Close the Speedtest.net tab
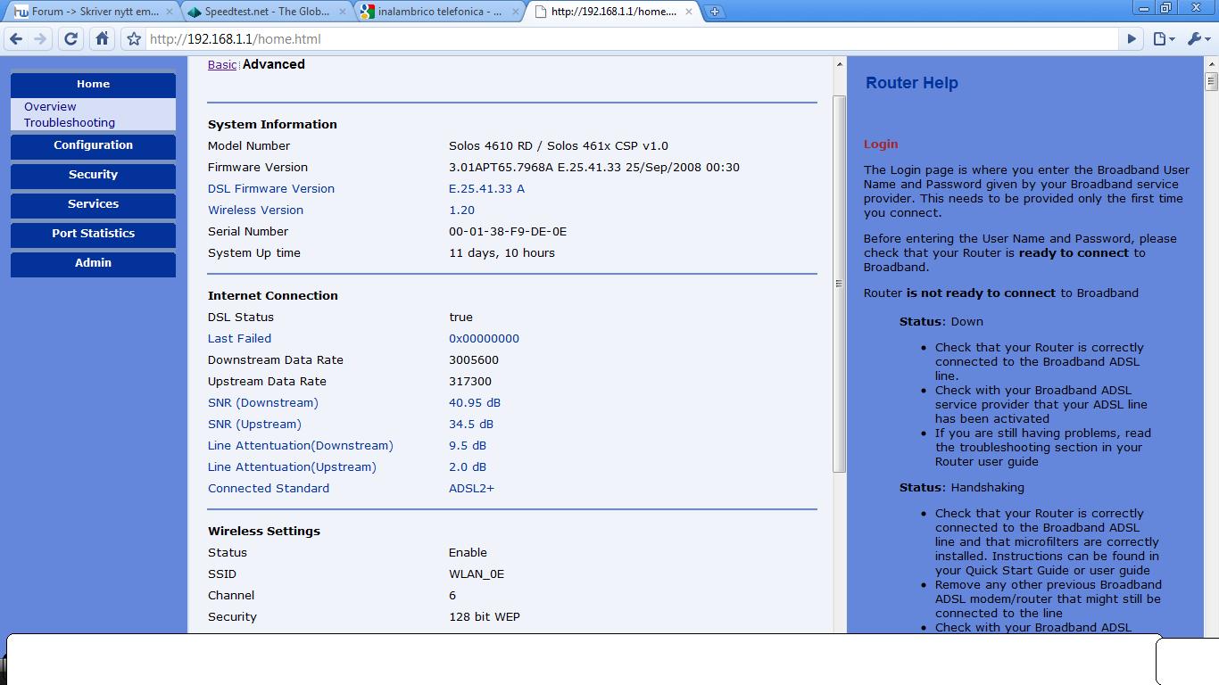 click(343, 12)
